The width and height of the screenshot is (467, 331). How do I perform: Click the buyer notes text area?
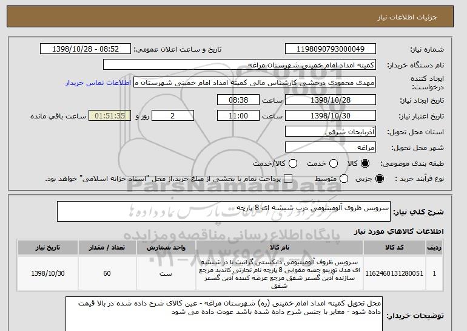224,314
